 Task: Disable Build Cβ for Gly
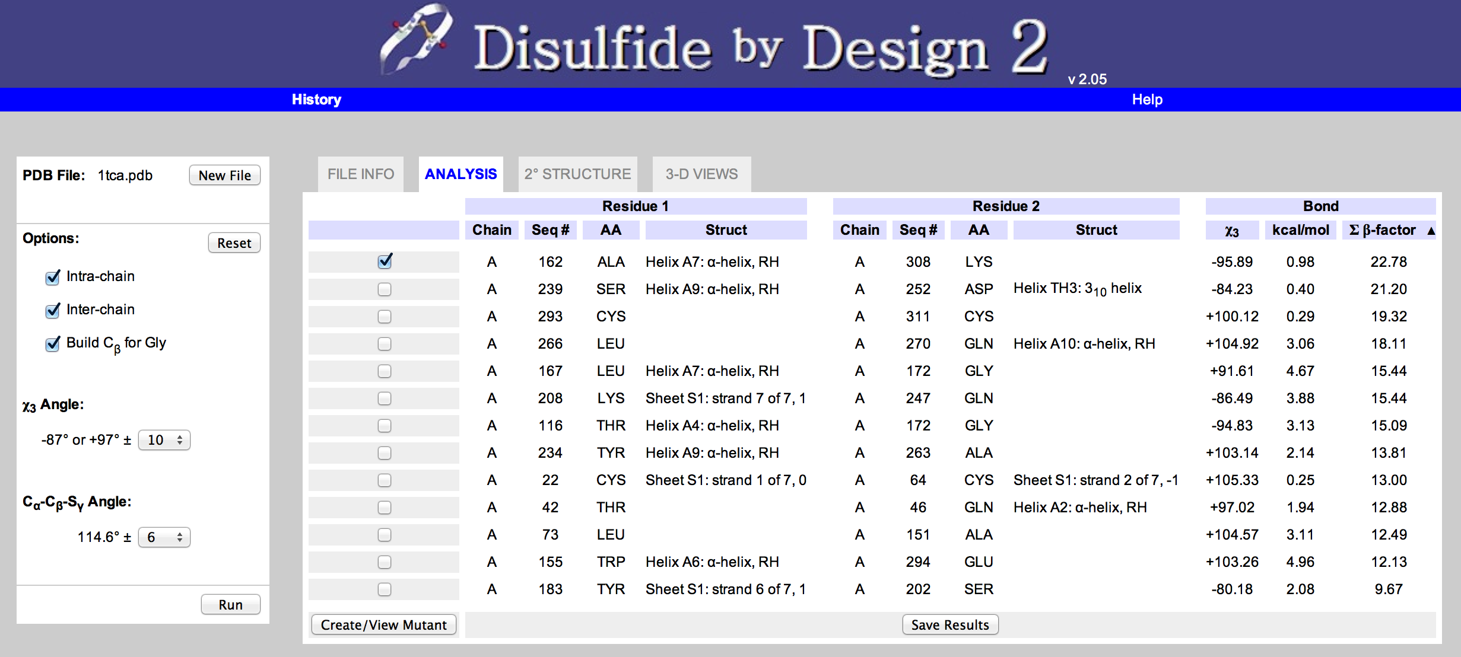[53, 343]
